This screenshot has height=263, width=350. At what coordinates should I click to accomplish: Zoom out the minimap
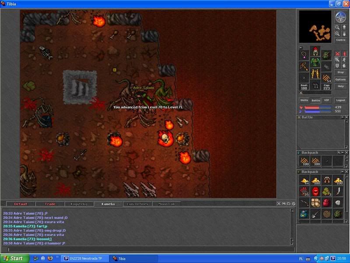coord(337,28)
